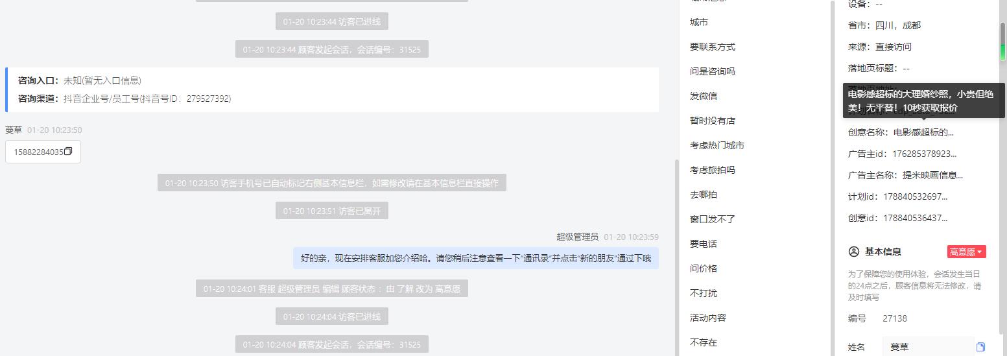Click the 姓名 input field
1007x356 pixels.
[x=928, y=347]
